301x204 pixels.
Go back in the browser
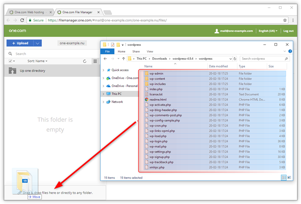pyautogui.click(x=8, y=20)
